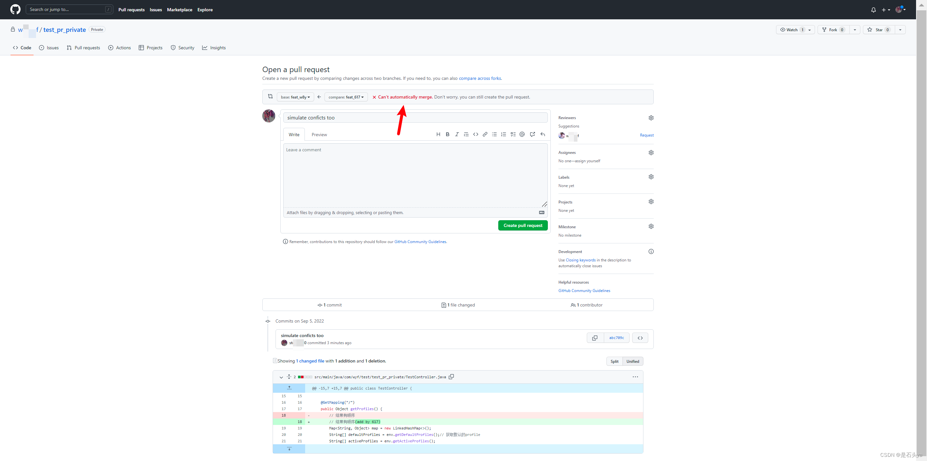
Task: Click the pull request title input field
Action: [415, 117]
